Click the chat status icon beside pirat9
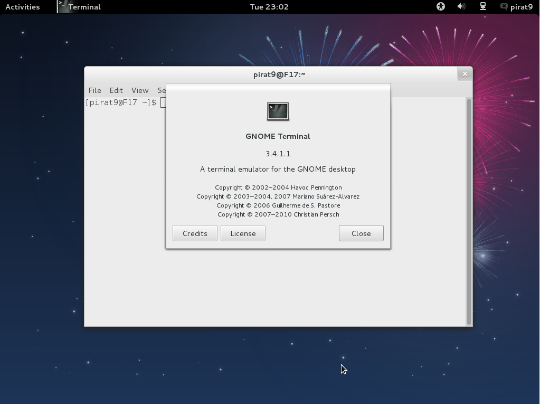This screenshot has width=540, height=404. coord(504,6)
